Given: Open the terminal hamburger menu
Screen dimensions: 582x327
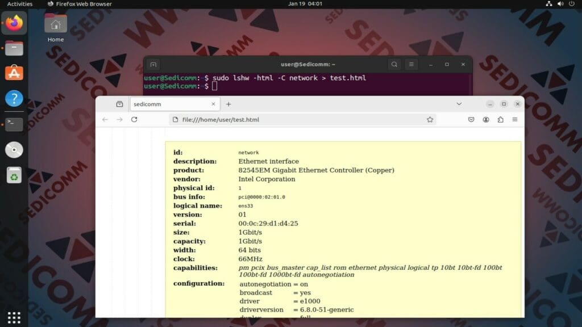Looking at the screenshot, I should (x=411, y=64).
